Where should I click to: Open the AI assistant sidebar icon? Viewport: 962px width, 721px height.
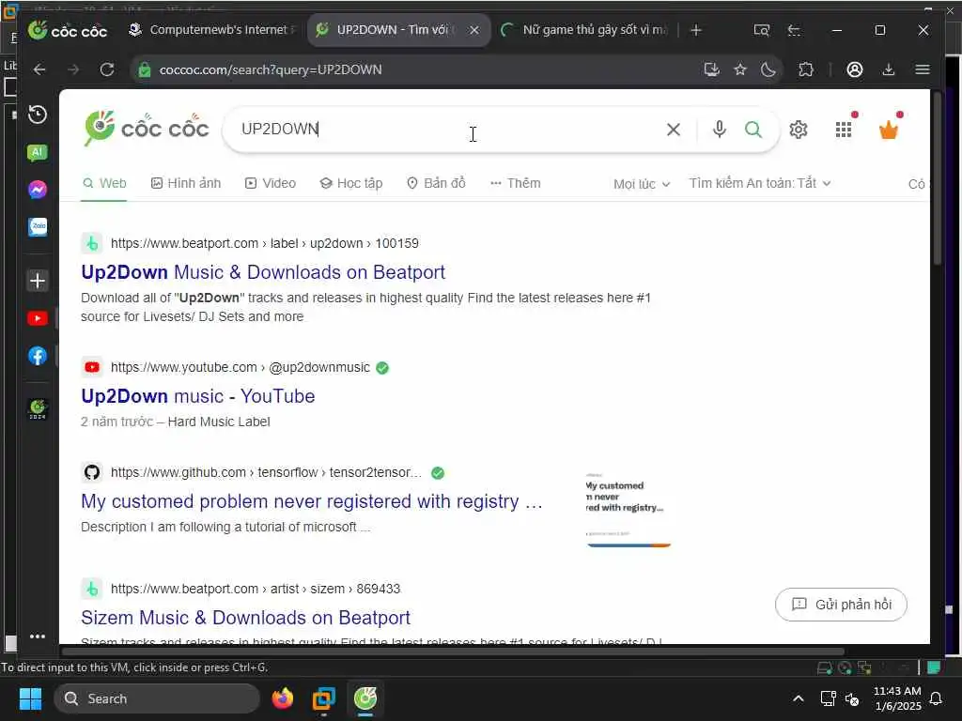pyautogui.click(x=38, y=152)
